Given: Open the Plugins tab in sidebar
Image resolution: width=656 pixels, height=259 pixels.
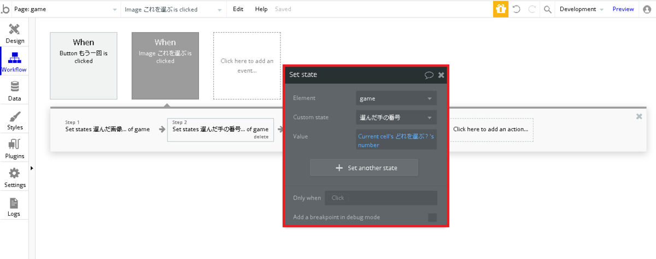Looking at the screenshot, I should pyautogui.click(x=15, y=149).
